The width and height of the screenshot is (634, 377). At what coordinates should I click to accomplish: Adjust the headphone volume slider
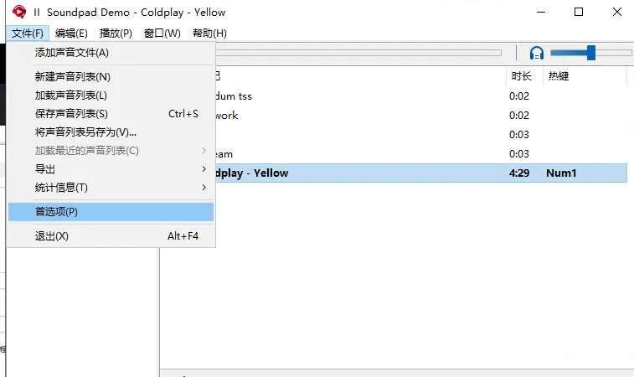click(x=590, y=53)
